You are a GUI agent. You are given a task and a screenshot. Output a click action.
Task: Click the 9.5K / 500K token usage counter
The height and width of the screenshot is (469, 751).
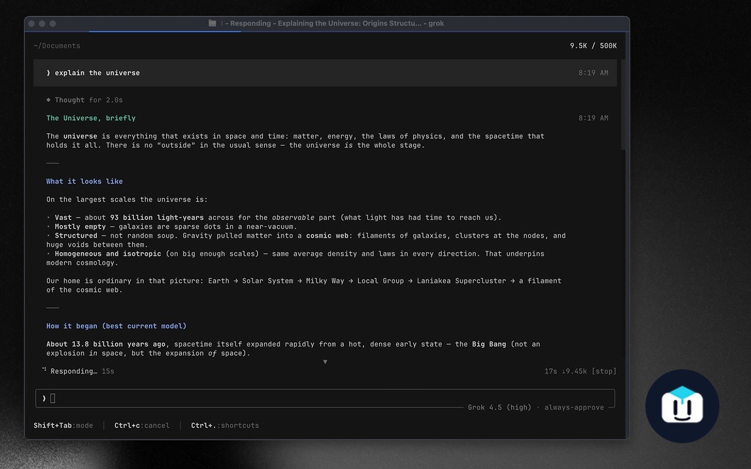593,46
